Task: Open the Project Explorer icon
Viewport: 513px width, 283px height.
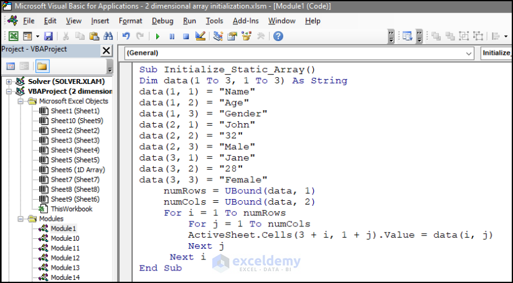Action: 218,36
